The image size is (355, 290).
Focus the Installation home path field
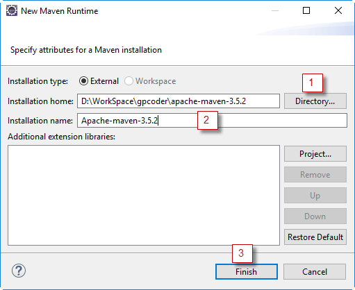[179, 101]
